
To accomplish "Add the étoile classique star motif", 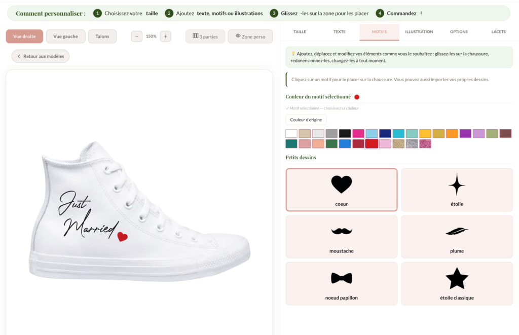I will coord(457,284).
